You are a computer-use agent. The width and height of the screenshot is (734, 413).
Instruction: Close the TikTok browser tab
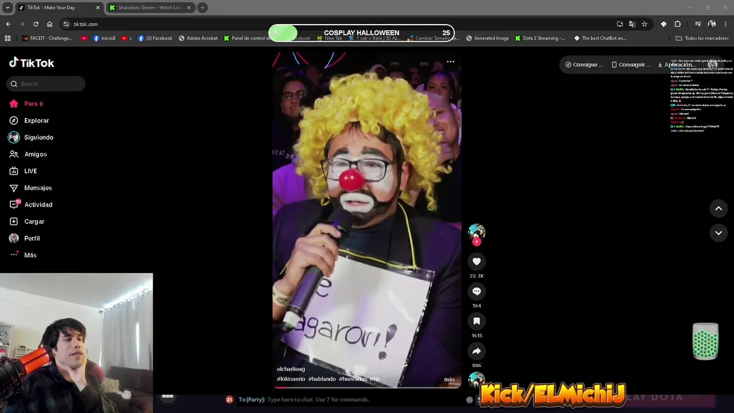tap(97, 7)
